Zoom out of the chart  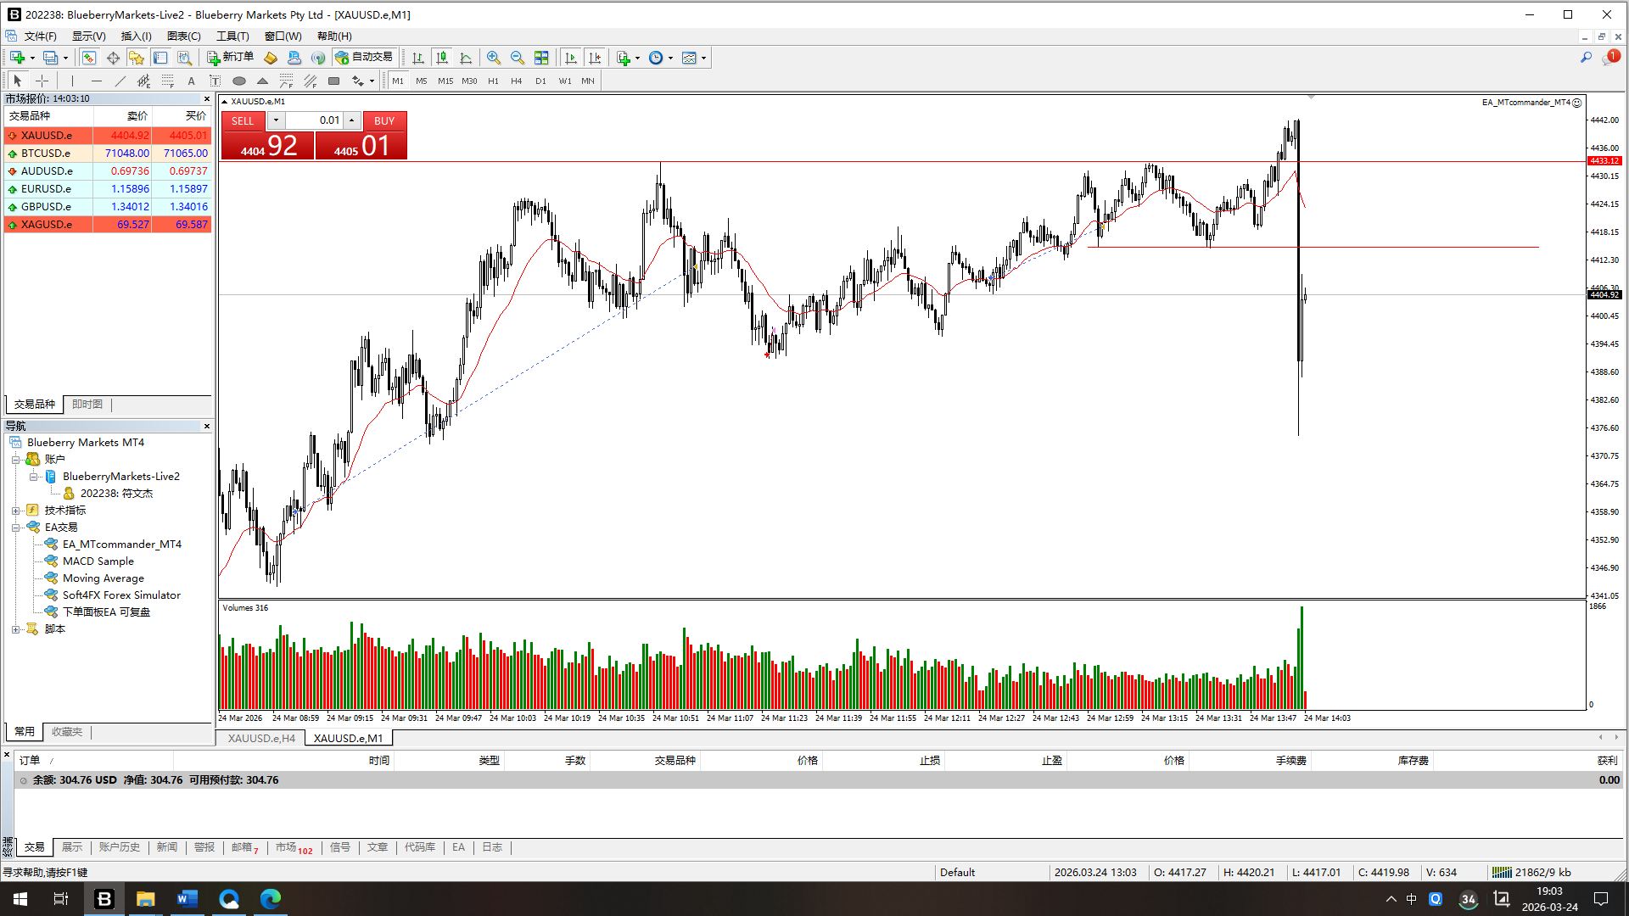(517, 58)
